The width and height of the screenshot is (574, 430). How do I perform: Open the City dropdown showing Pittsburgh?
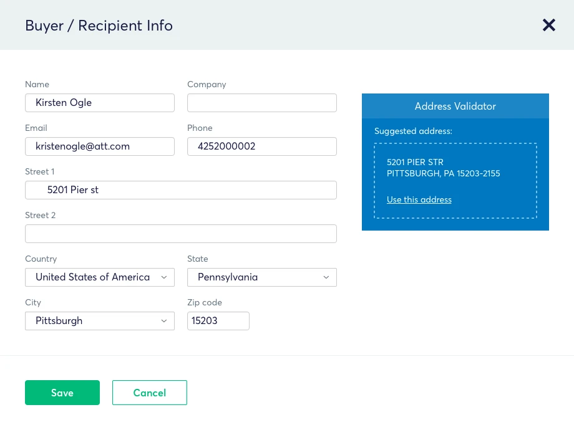pos(100,321)
